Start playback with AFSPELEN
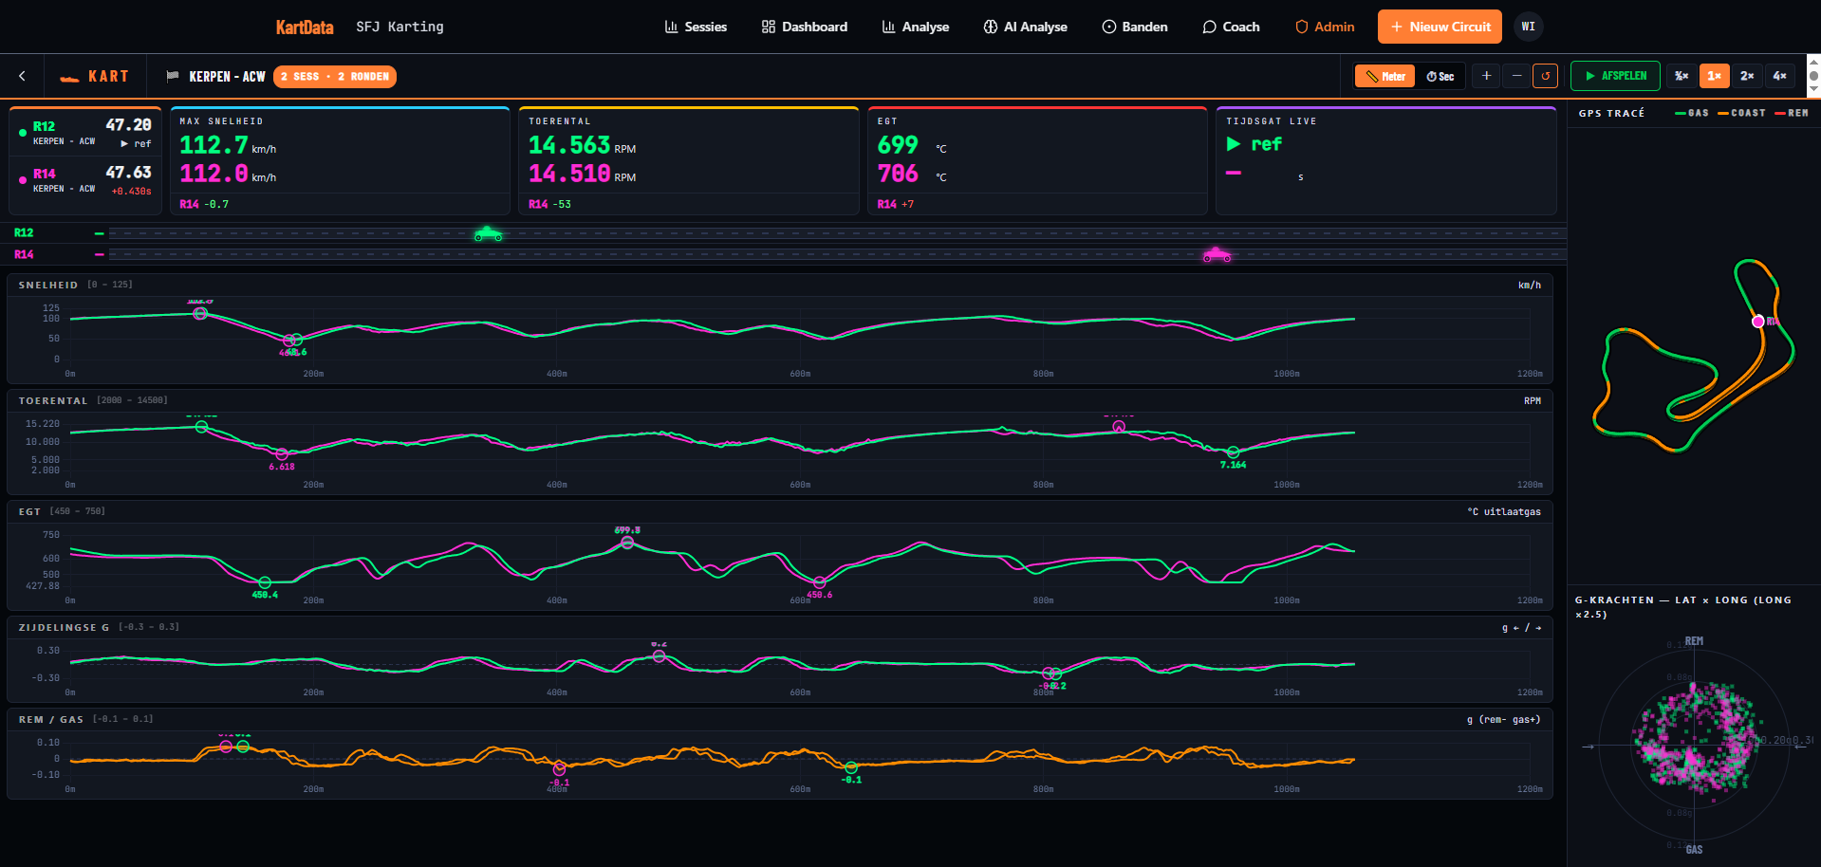The image size is (1821, 867). [x=1615, y=76]
